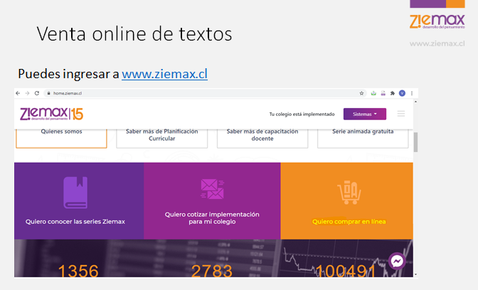Click the shopping cart icon
This screenshot has height=290, width=478.
tap(349, 192)
